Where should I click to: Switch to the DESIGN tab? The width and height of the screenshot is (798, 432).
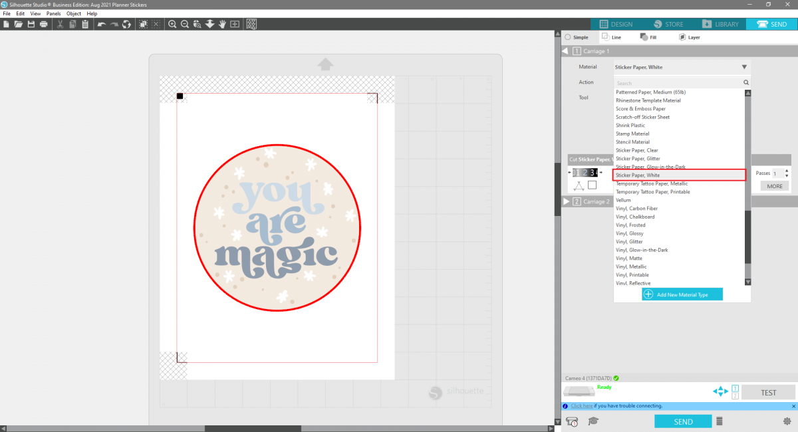point(617,24)
